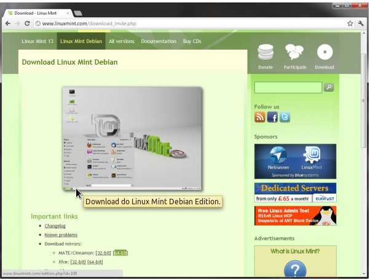Reload the page with the refresh icon
The width and height of the screenshot is (370, 280).
click(x=27, y=23)
